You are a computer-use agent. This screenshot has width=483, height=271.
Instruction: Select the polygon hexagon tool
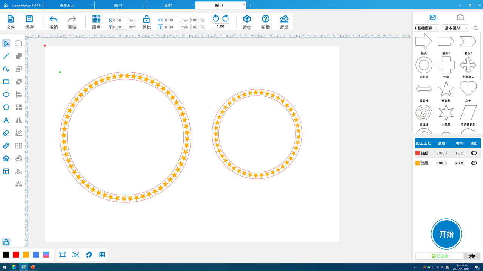6,107
